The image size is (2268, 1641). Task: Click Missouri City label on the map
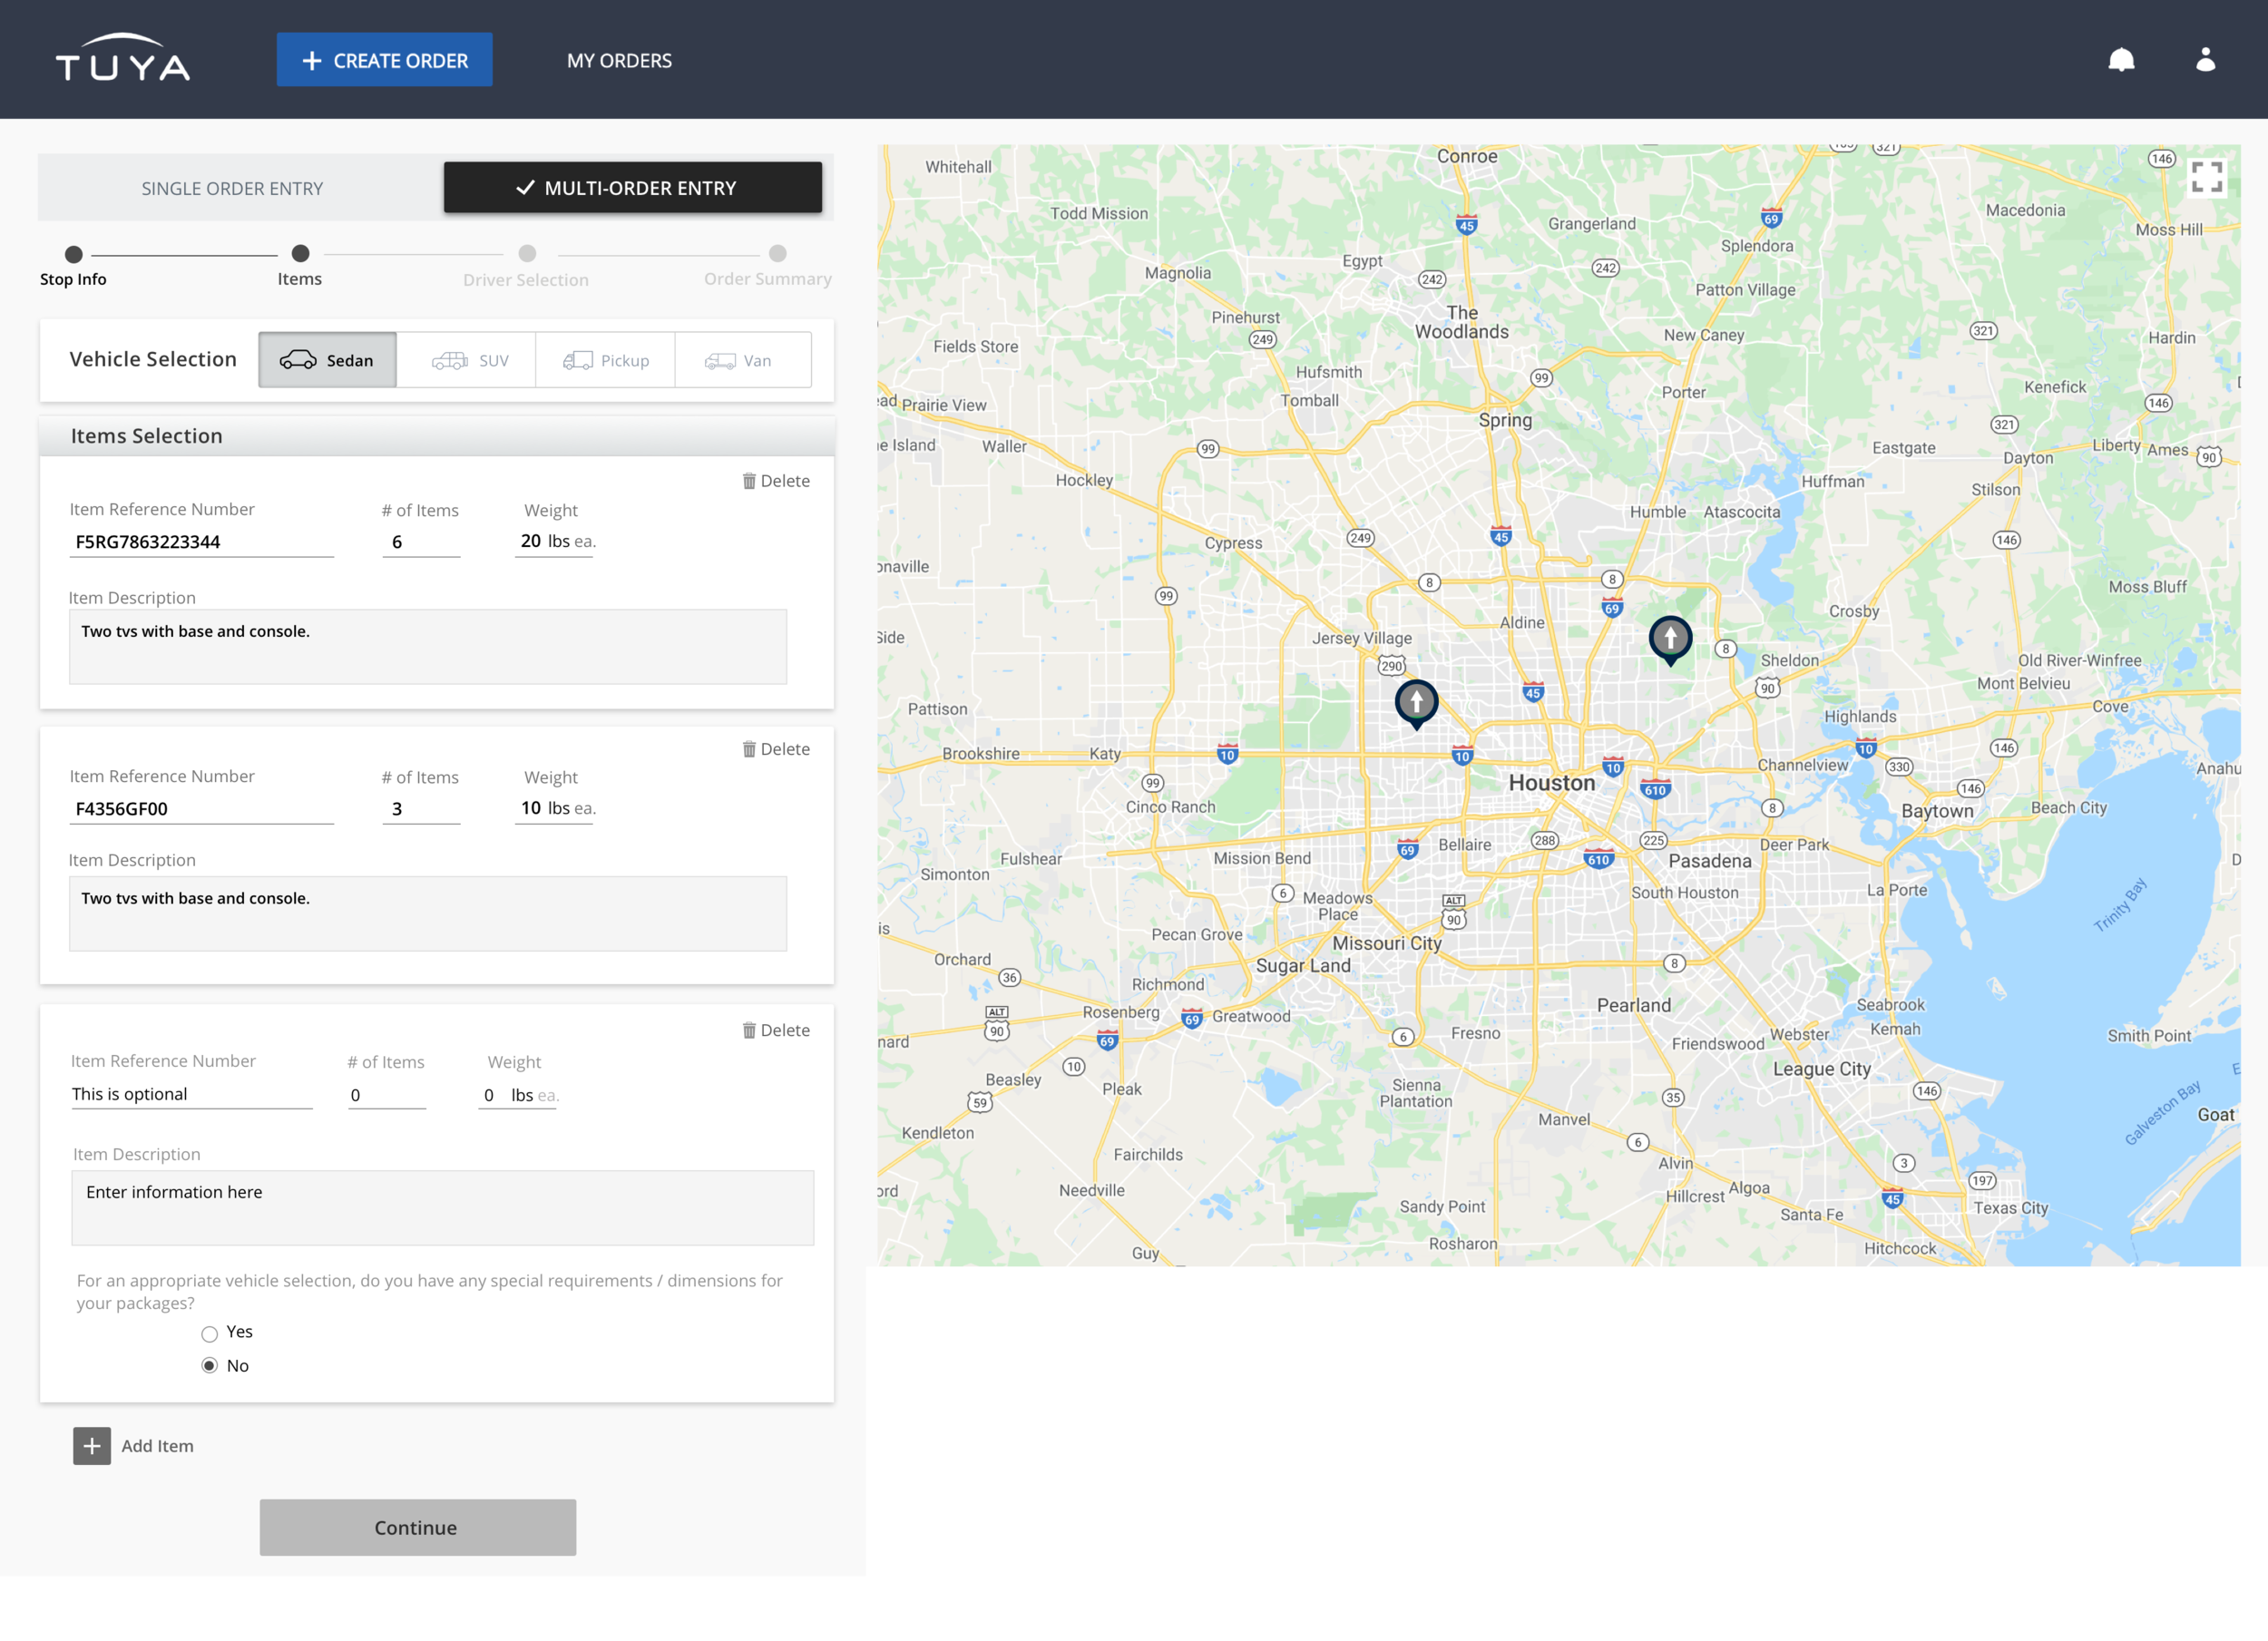click(x=1386, y=943)
